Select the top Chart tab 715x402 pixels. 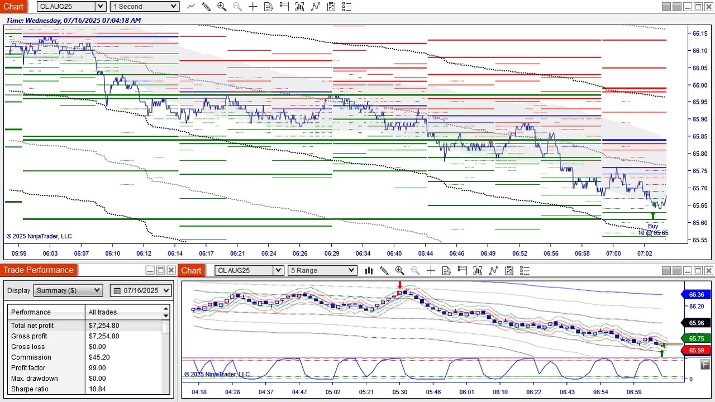(x=13, y=7)
